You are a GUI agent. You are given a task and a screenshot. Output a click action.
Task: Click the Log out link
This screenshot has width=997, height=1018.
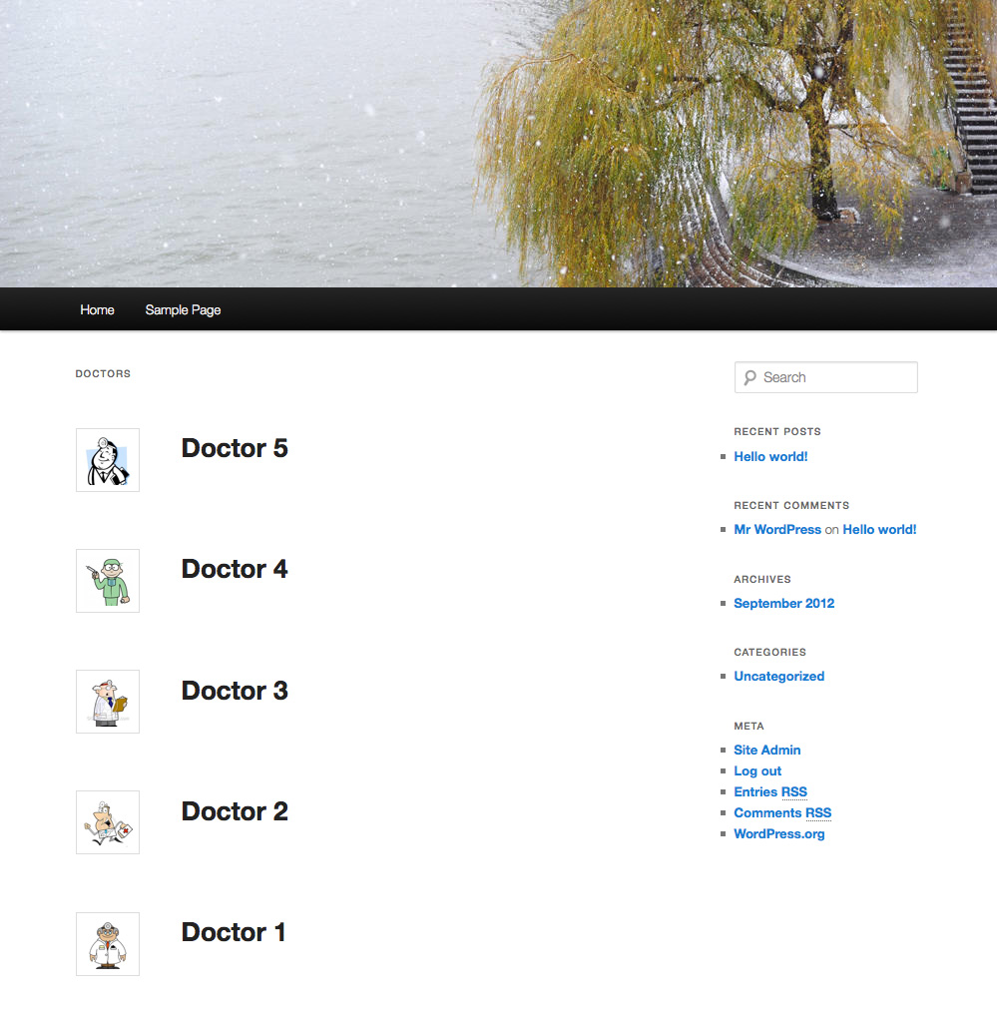click(x=757, y=771)
